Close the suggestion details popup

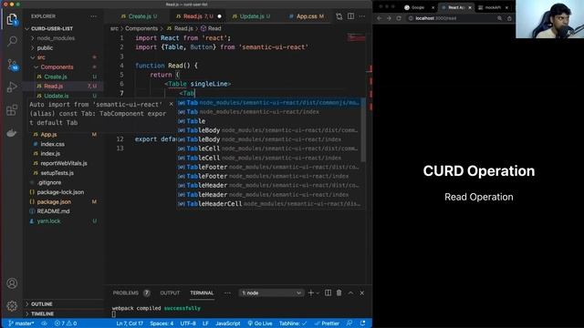171,104
